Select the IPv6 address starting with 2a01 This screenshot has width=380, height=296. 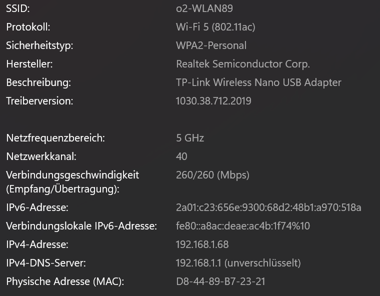click(x=268, y=207)
